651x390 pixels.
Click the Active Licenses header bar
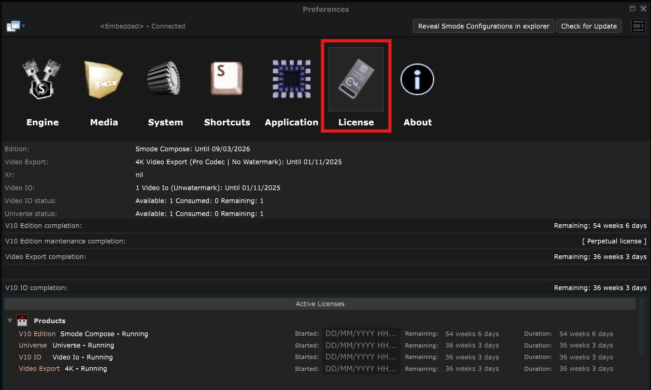[320, 304]
